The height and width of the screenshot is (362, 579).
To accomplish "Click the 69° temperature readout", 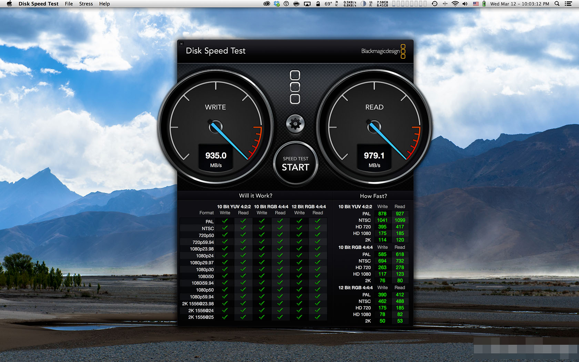I will coord(328,4).
